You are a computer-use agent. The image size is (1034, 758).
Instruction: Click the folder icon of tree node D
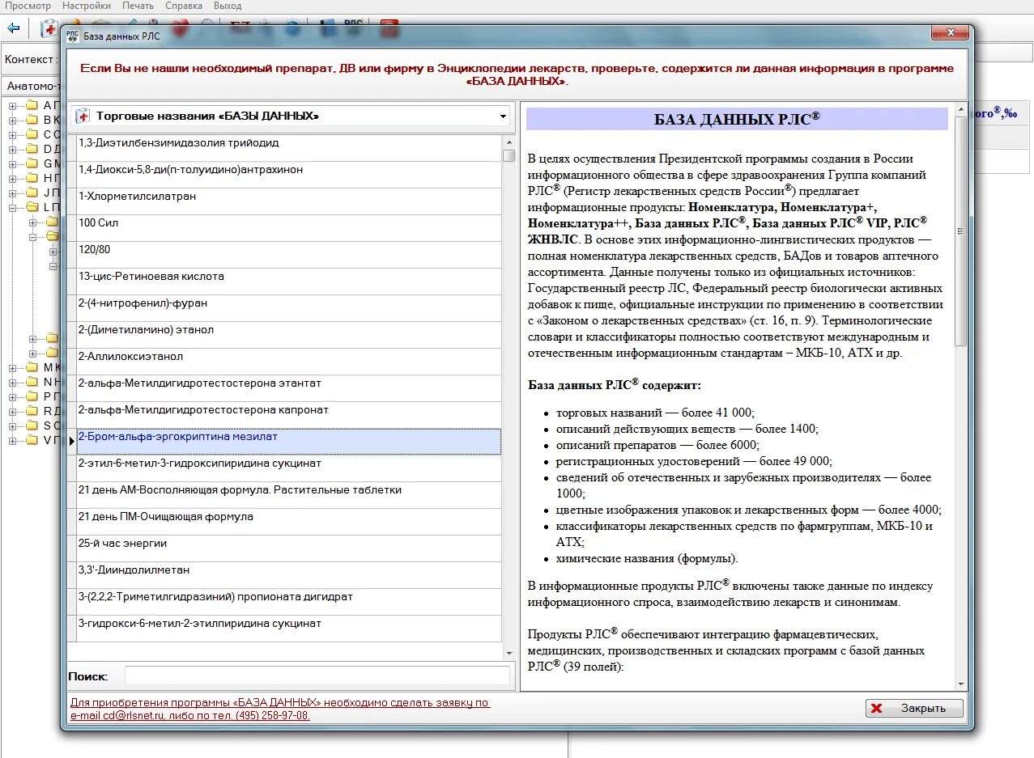click(x=32, y=149)
